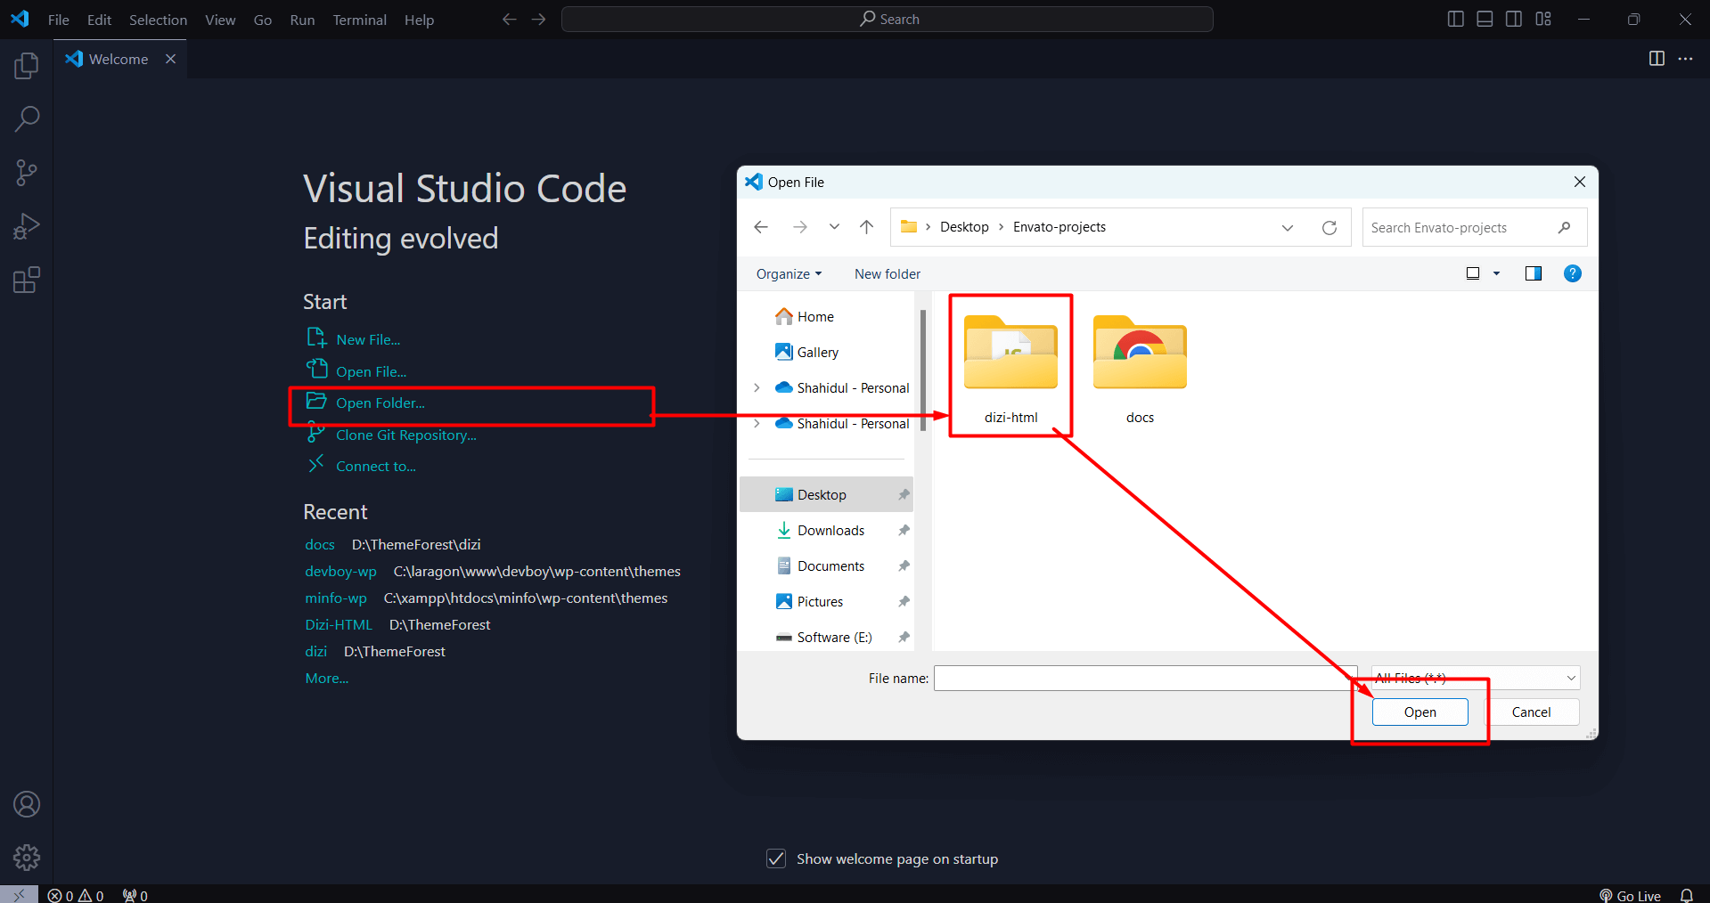Toggle Show welcome page on startup checkbox
Screen dimensions: 1710x903
(776, 858)
